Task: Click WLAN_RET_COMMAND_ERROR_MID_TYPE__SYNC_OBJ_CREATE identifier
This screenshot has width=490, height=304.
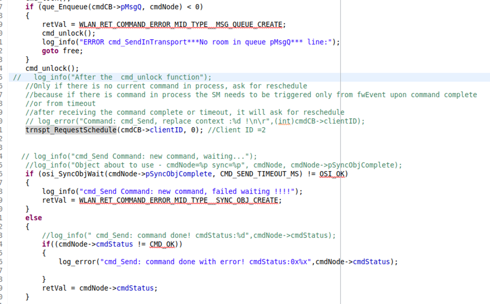Action: click(x=179, y=200)
